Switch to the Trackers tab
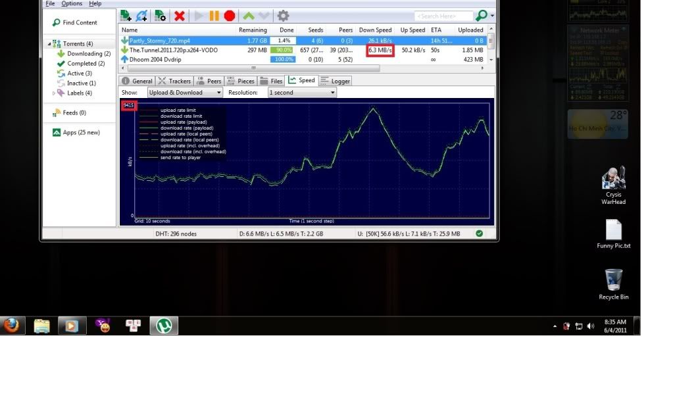The width and height of the screenshot is (673, 394). 175,82
